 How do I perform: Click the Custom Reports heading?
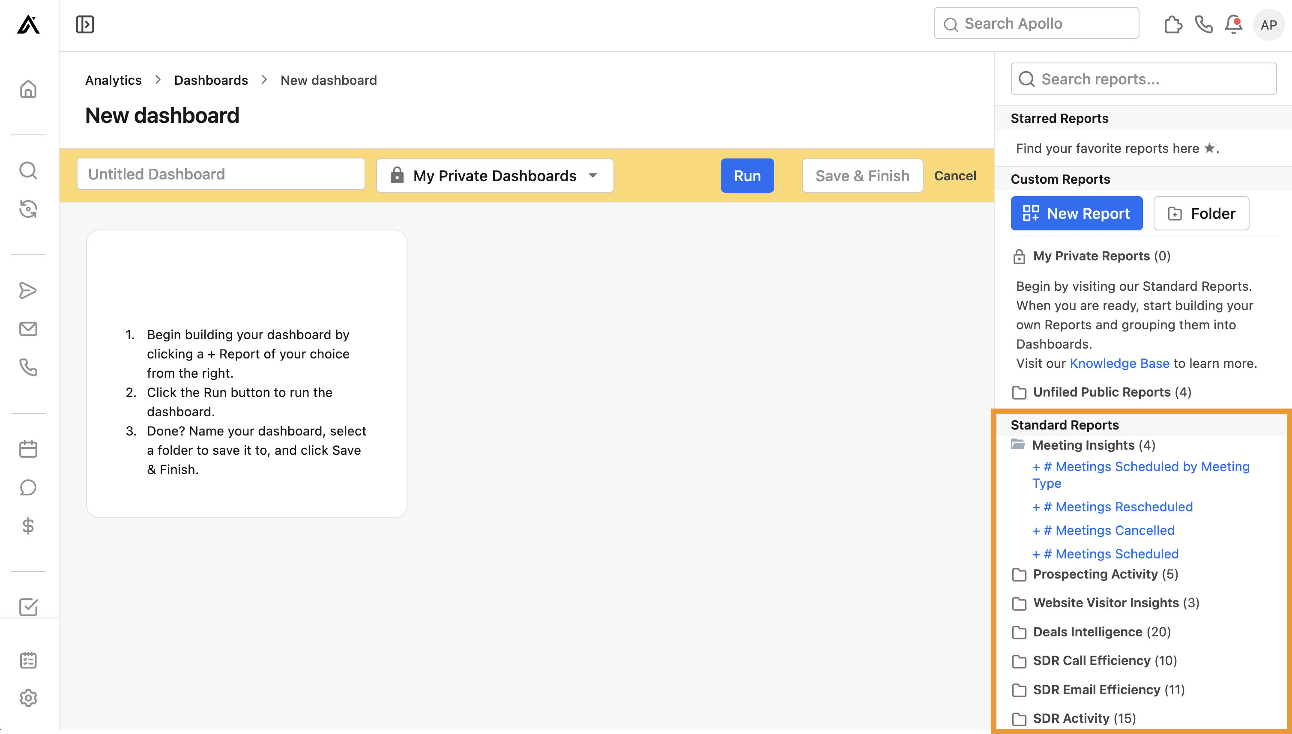[x=1060, y=179]
